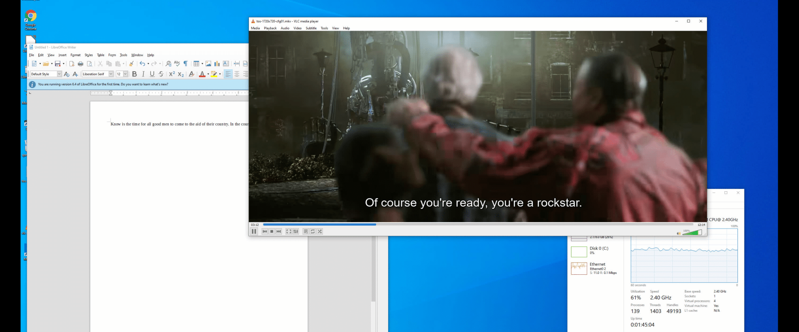799x332 pixels.
Task: Toggle VLC fullscreen mode
Action: pyautogui.click(x=288, y=232)
